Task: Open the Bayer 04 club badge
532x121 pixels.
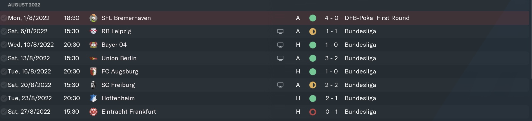Action: pyautogui.click(x=93, y=45)
